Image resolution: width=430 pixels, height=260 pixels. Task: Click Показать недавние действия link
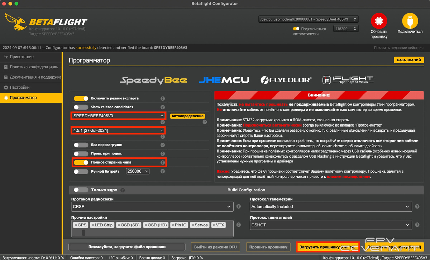(x=398, y=48)
